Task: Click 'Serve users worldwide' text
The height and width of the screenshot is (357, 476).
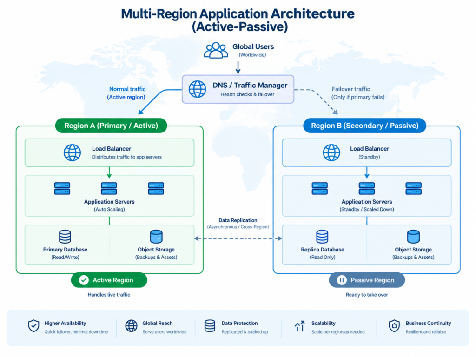Action: pyautogui.click(x=165, y=332)
